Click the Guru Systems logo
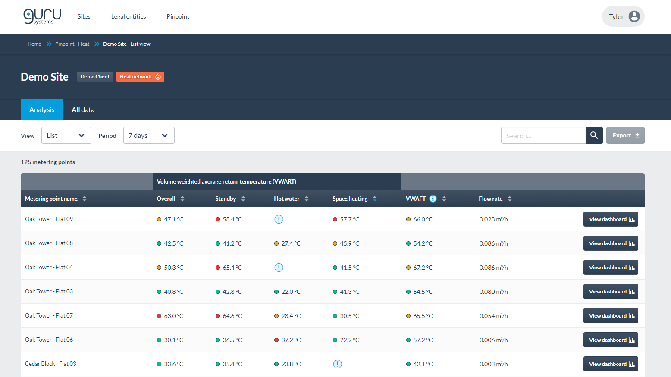The width and height of the screenshot is (671, 377). (x=42, y=16)
